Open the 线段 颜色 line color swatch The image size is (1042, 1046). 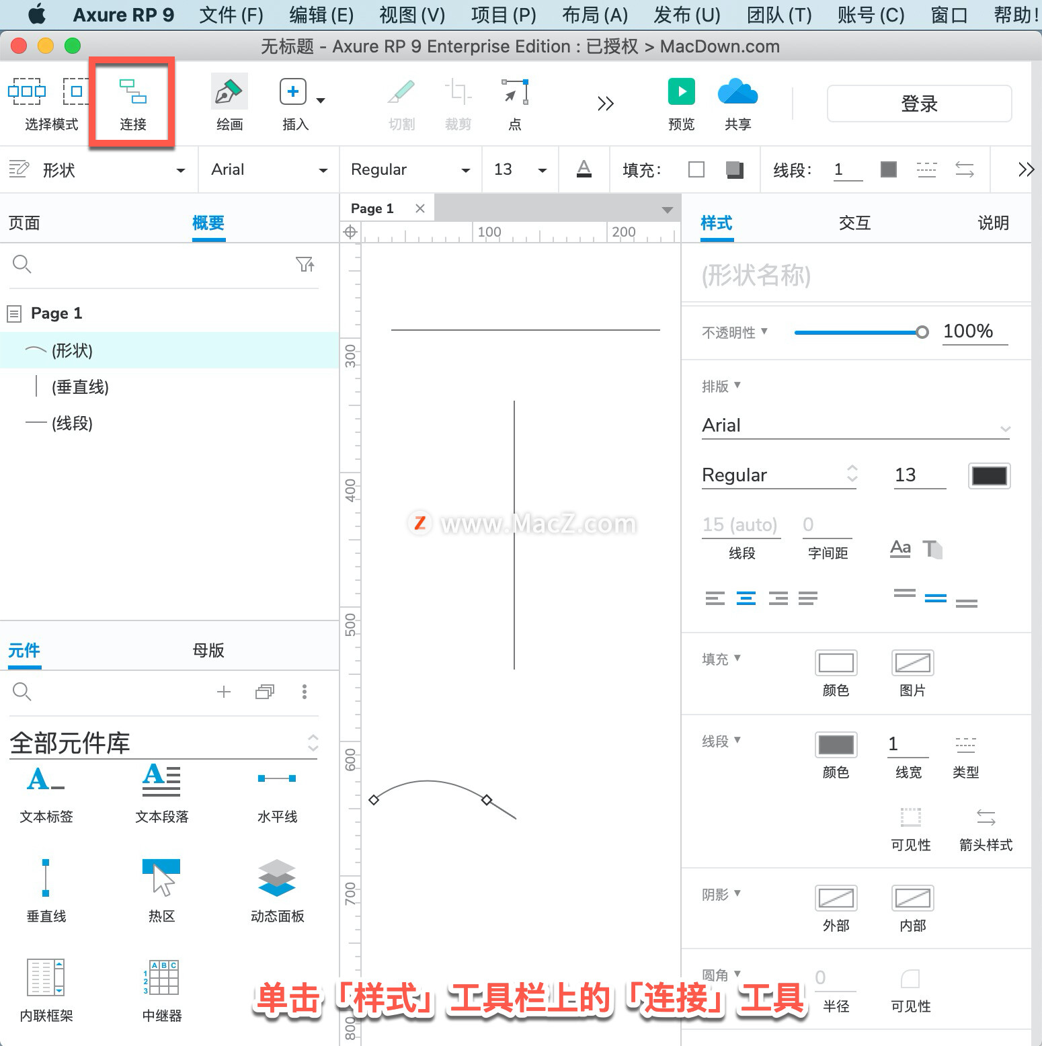(x=836, y=745)
